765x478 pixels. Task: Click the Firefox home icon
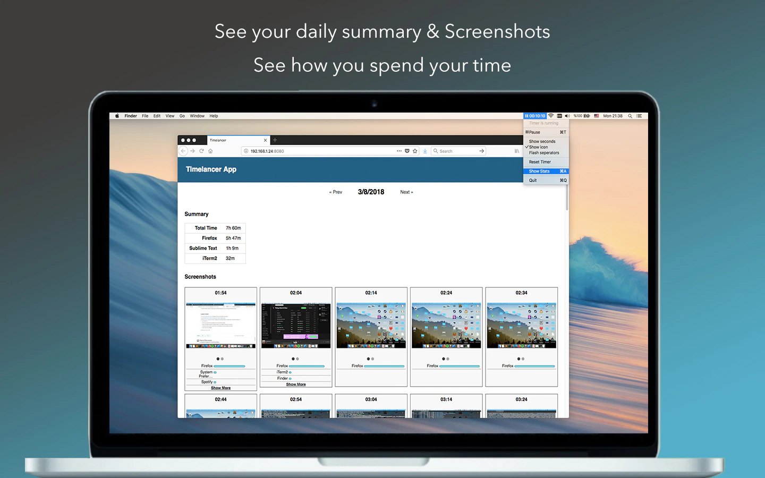[210, 151]
